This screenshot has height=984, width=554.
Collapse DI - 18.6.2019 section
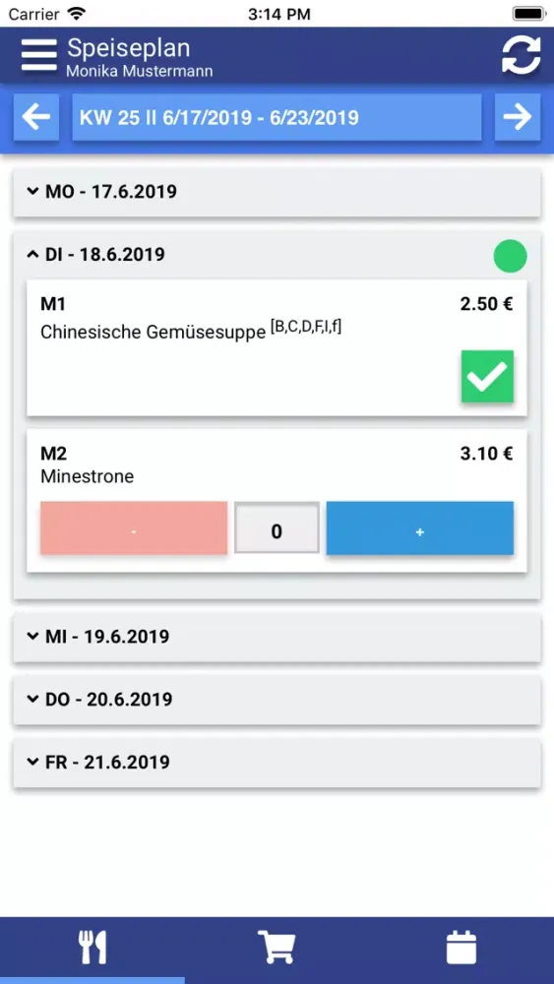(x=277, y=255)
